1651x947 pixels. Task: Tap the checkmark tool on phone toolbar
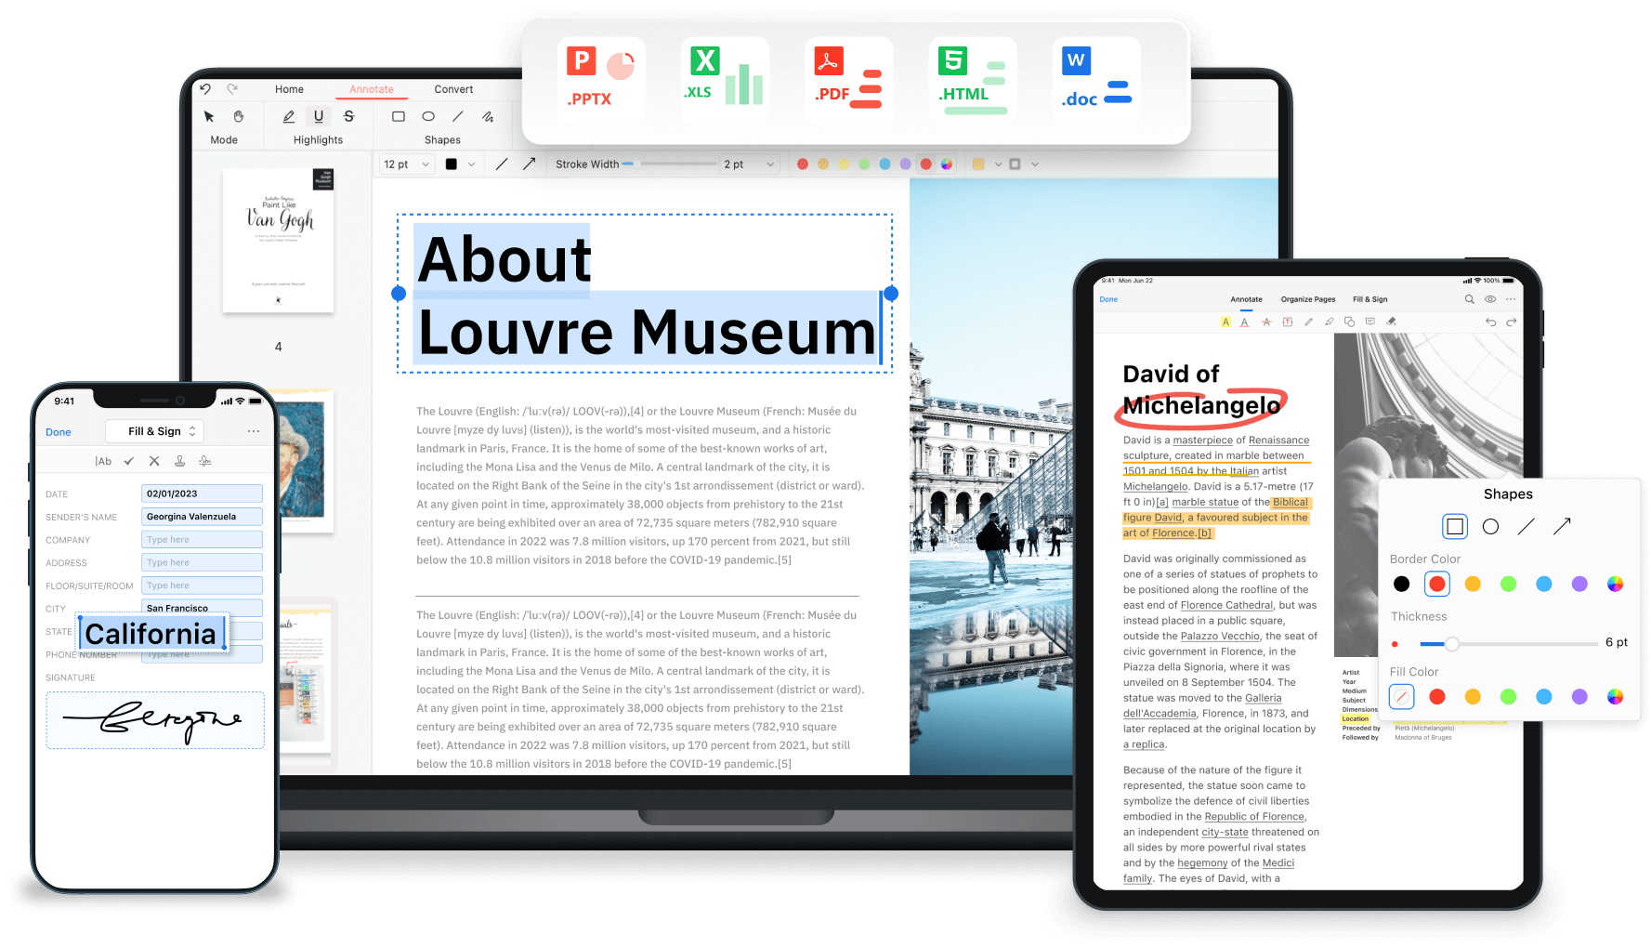129,461
